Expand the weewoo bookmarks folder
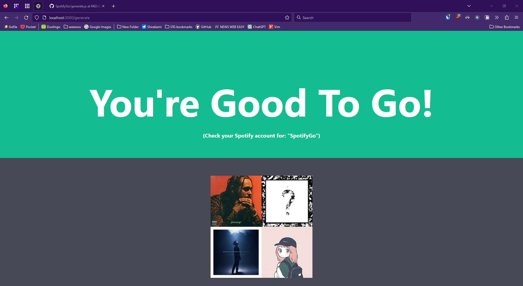The height and width of the screenshot is (286, 523). [x=72, y=27]
